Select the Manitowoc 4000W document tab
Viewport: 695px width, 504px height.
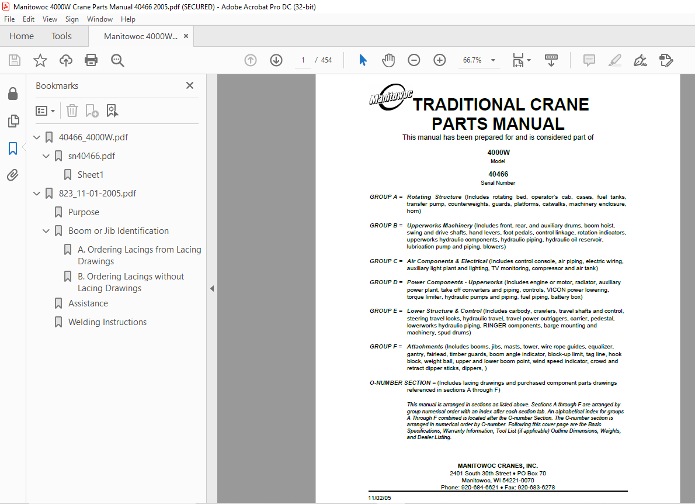(141, 36)
